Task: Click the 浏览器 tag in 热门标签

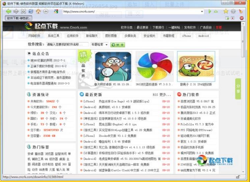Action: point(49,154)
